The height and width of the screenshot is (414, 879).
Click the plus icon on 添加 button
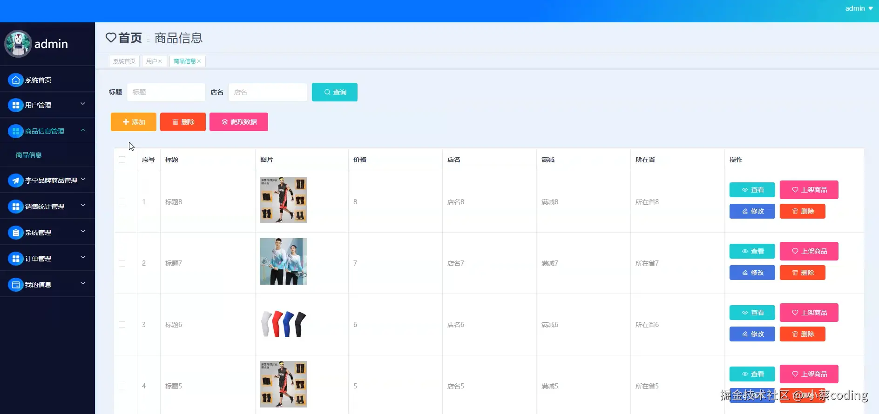click(x=126, y=122)
